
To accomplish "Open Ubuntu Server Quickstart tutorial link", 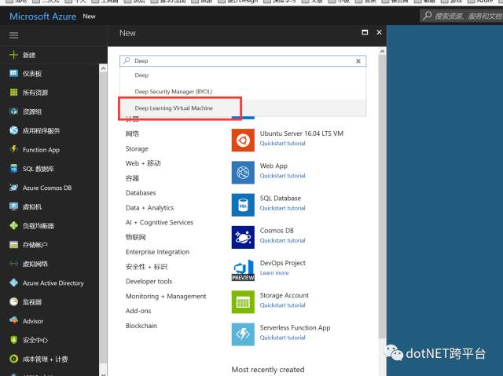I will (x=283, y=144).
